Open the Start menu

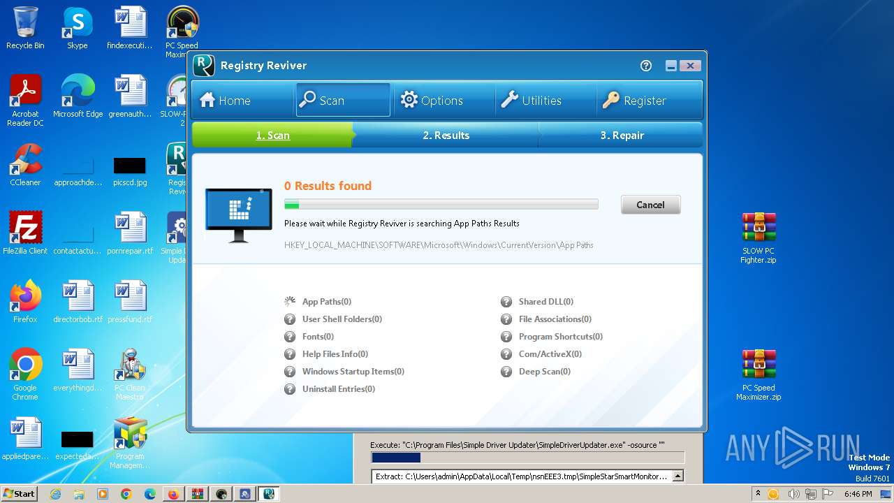20,493
